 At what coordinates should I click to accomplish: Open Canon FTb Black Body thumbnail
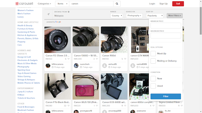[x=57, y=87]
